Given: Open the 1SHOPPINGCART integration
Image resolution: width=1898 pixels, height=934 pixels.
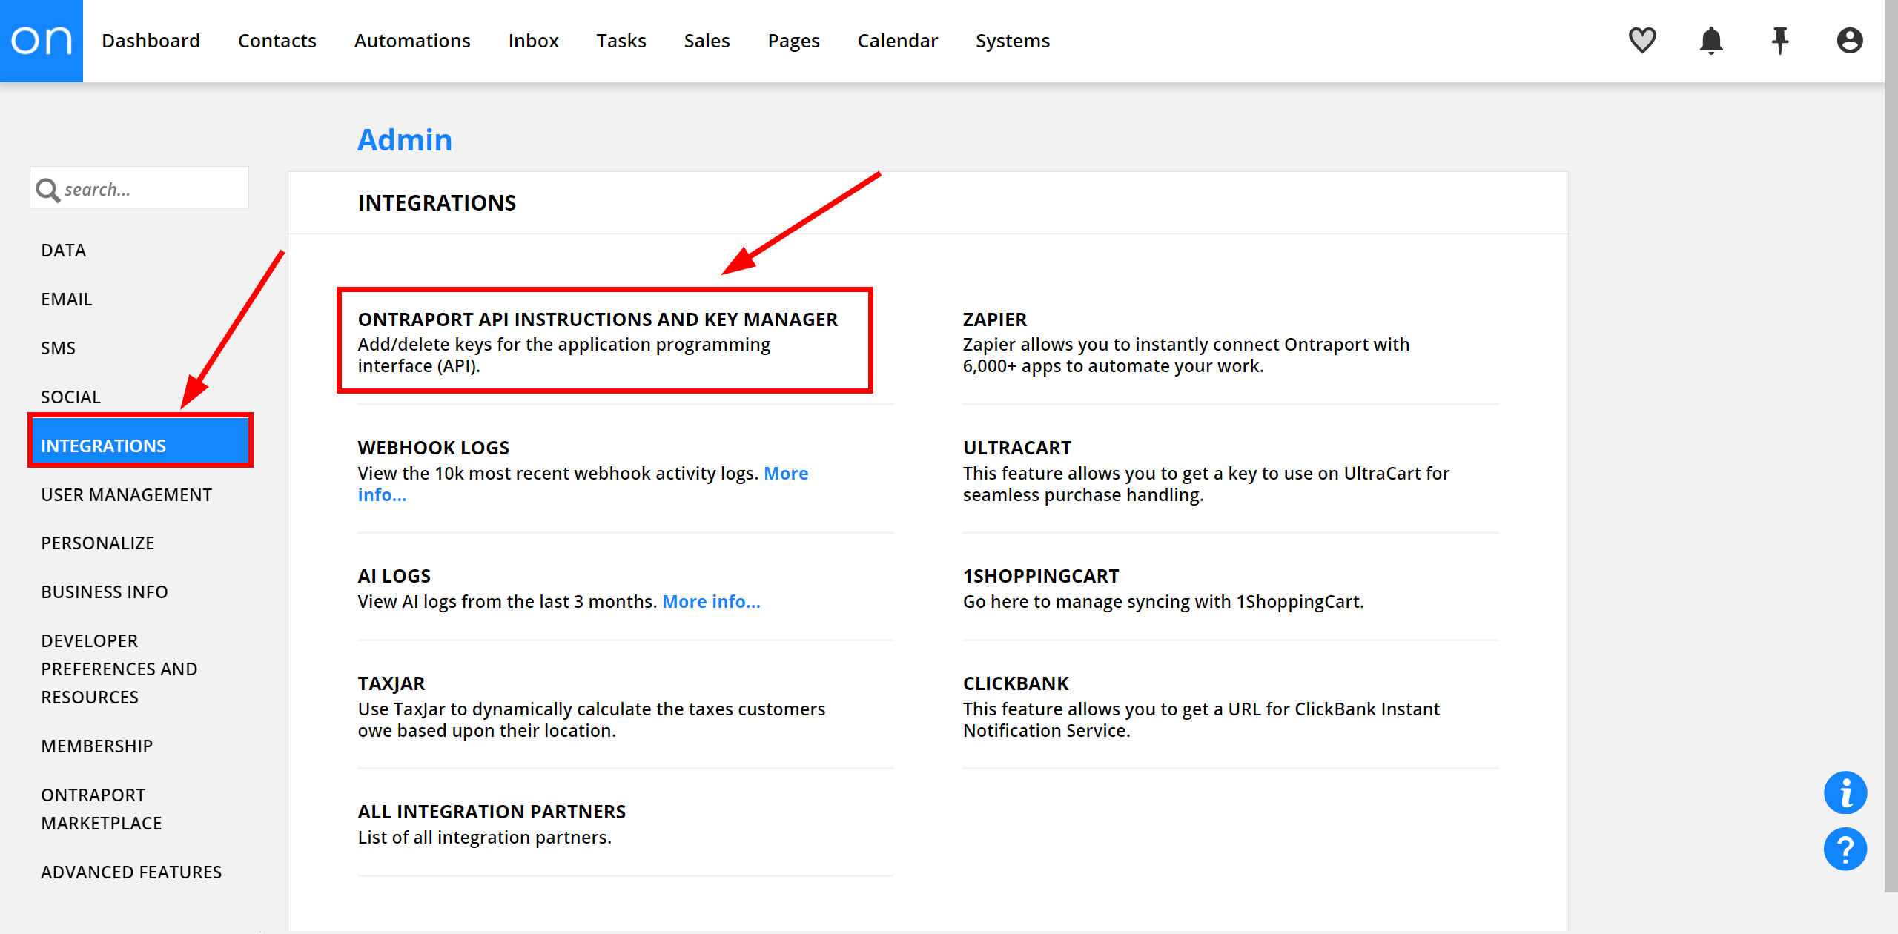Looking at the screenshot, I should [x=1041, y=576].
